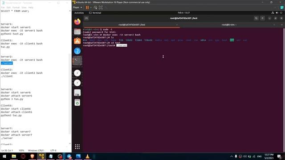This screenshot has width=285, height=160.
Task: Click 'SELECT * FROM user;' text in Notepad
Action: click(15, 11)
